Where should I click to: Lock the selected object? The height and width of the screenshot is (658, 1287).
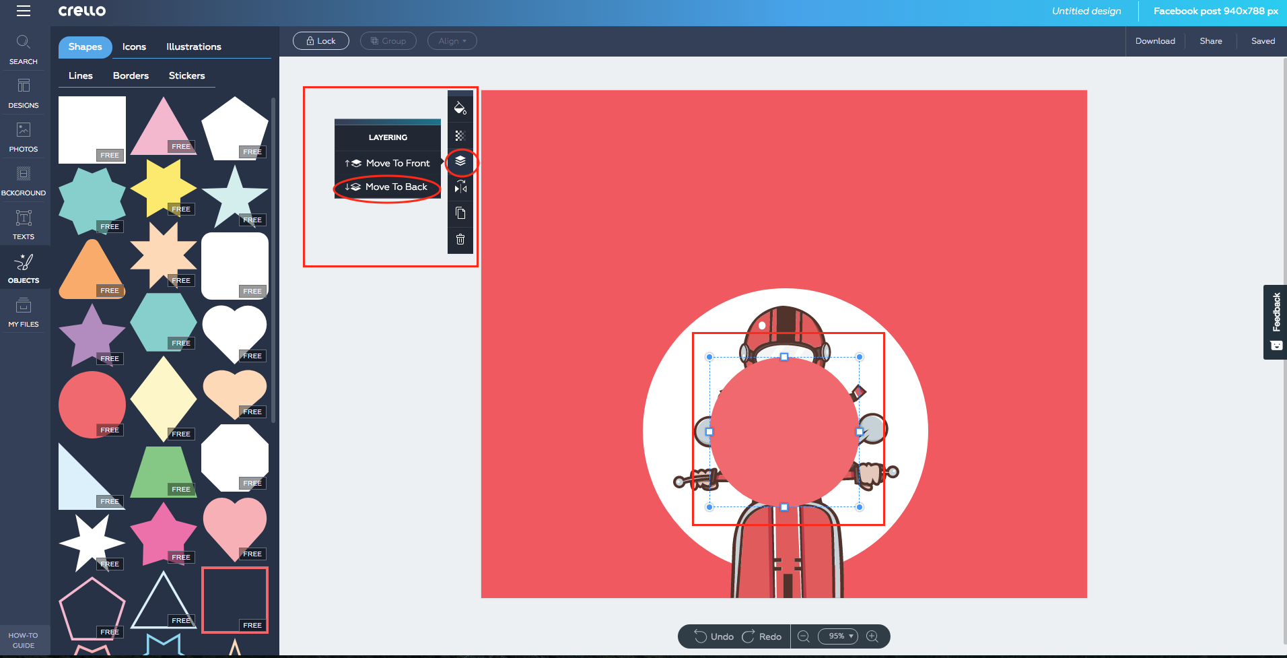321,41
